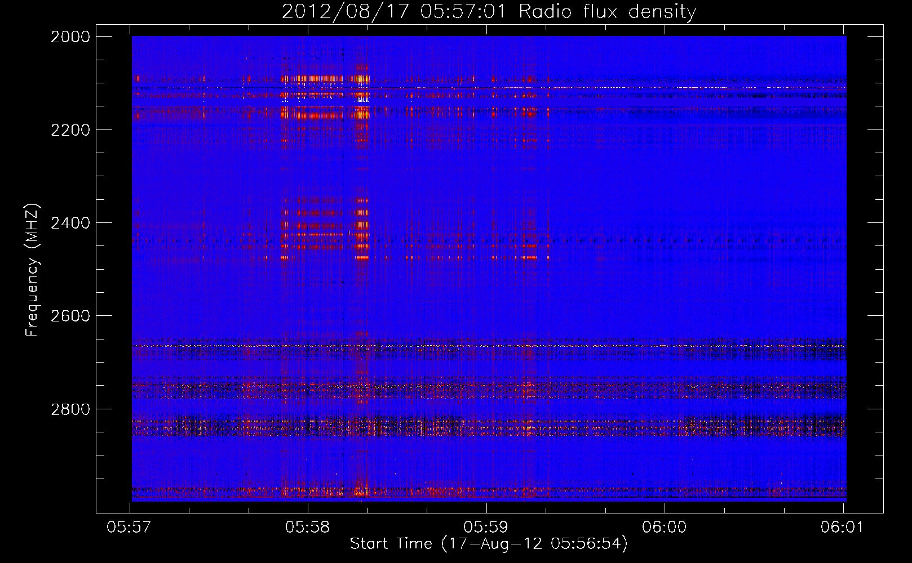Click the 2600 frequency tick label
The height and width of the screenshot is (563, 912).
70,316
